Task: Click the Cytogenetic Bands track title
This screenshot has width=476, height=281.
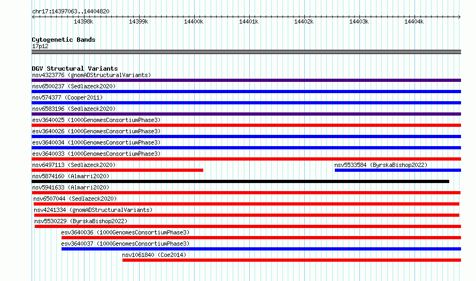Action: 64,40
